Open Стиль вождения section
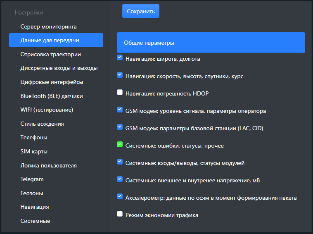The height and width of the screenshot is (234, 313). (42, 124)
